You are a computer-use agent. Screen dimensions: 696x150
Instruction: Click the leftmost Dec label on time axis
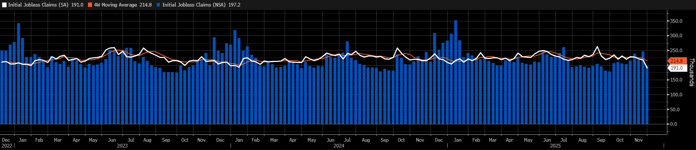point(6,140)
